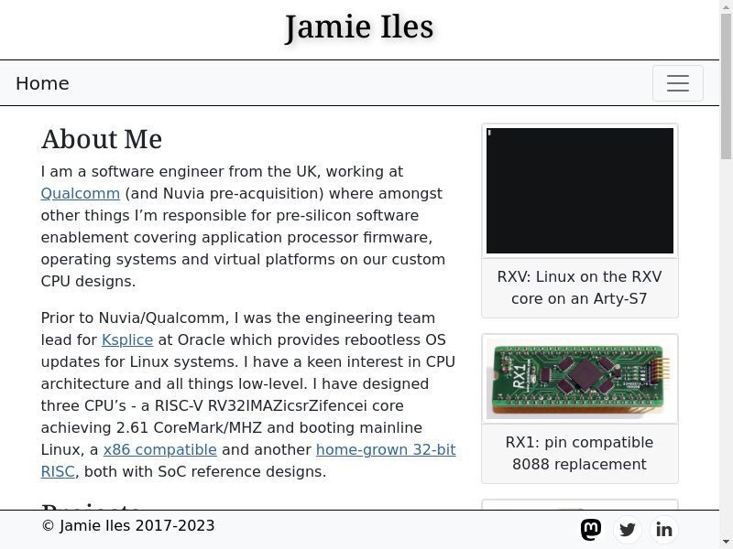Open the home-grown 32-bit RISC link
733x549 pixels.
(386, 449)
